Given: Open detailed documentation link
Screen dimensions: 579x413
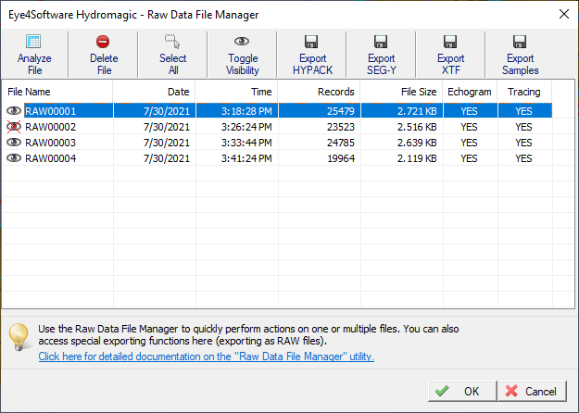Looking at the screenshot, I should pos(206,357).
